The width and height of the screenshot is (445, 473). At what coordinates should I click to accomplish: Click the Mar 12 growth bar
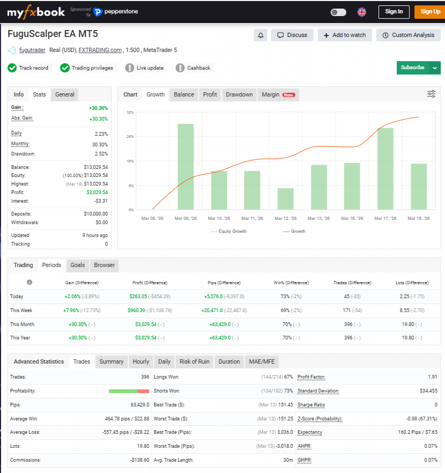pos(286,199)
